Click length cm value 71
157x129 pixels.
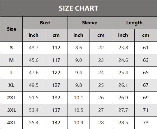pos(145,110)
